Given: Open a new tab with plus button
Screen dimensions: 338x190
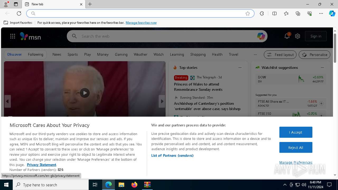Looking at the screenshot, I should click(90, 4).
